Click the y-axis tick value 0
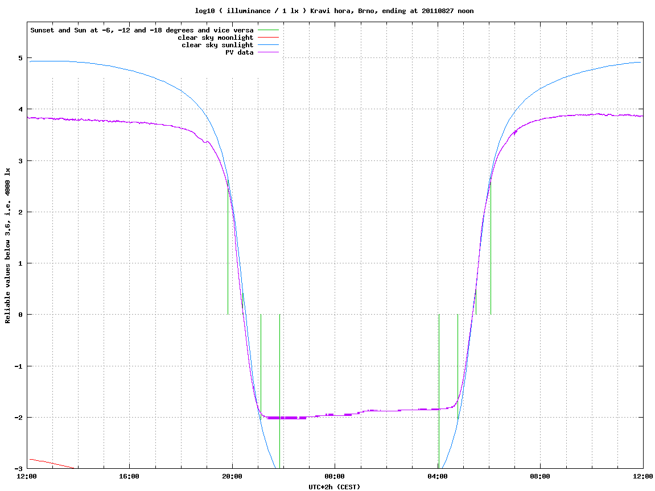The image size is (655, 491). (x=20, y=315)
